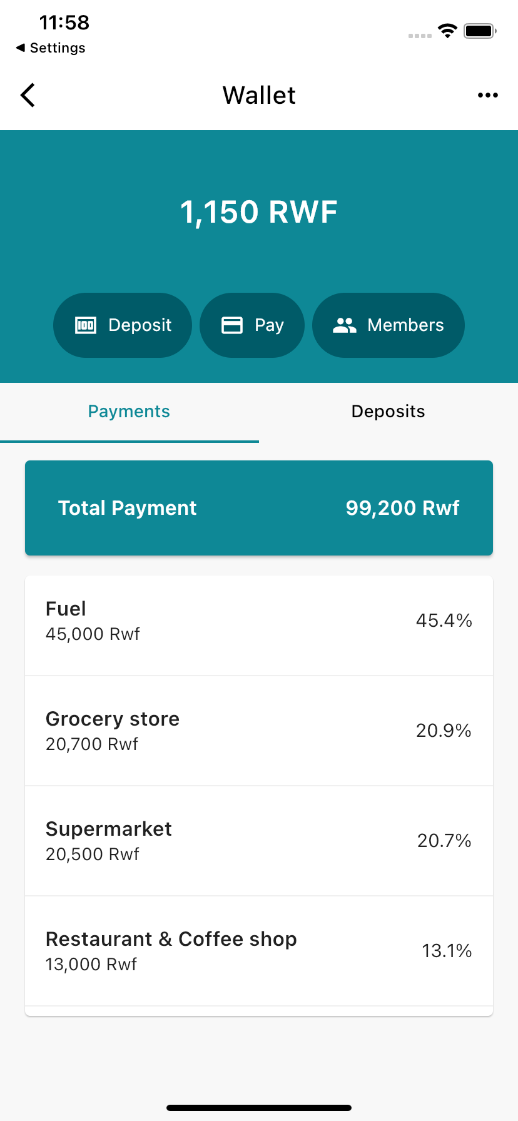Tap the Wi-Fi status icon
518x1121 pixels.
[x=447, y=31]
